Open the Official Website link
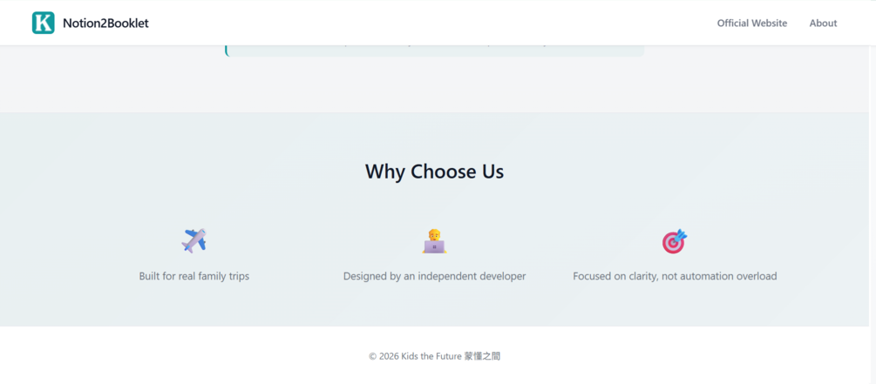Image resolution: width=876 pixels, height=384 pixels. tap(751, 24)
